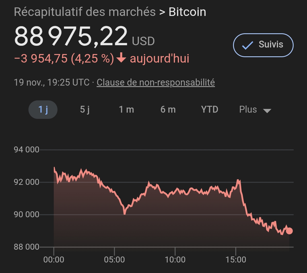Select the YTD time range tab

pyautogui.click(x=209, y=109)
